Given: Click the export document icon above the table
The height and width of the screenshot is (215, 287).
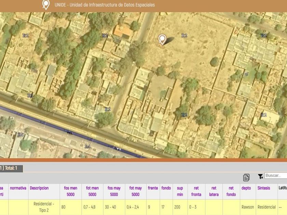Looking at the screenshot, I should [246, 177].
